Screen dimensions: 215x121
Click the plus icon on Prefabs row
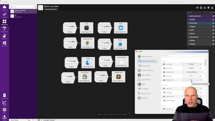point(211,19)
